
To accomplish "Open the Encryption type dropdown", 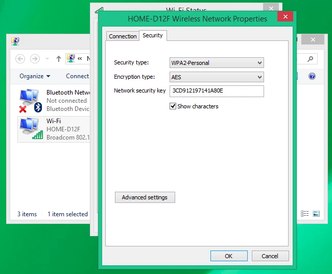I will tap(217, 77).
